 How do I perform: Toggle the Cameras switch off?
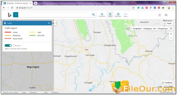pos(8,46)
